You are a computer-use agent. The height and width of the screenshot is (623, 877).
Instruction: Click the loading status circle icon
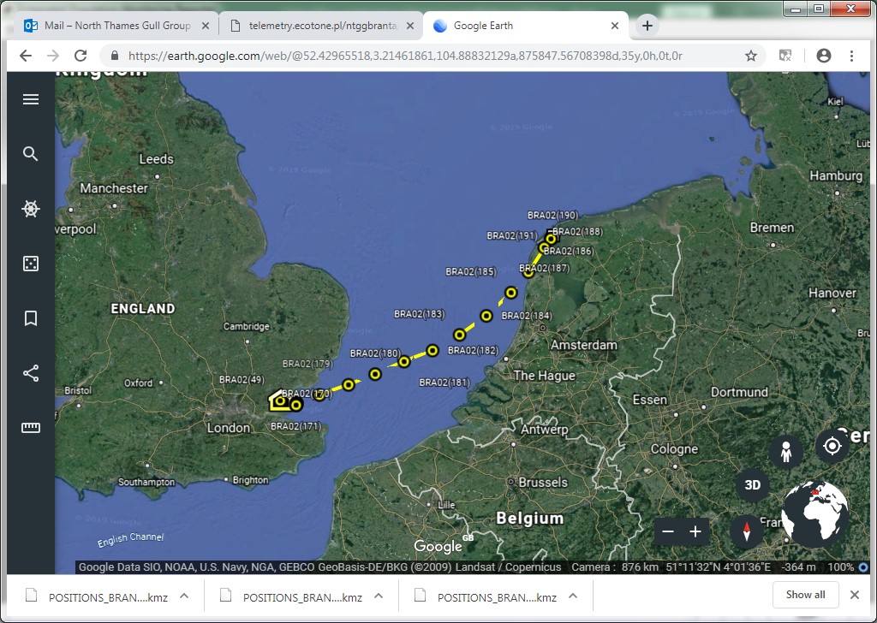click(x=863, y=567)
